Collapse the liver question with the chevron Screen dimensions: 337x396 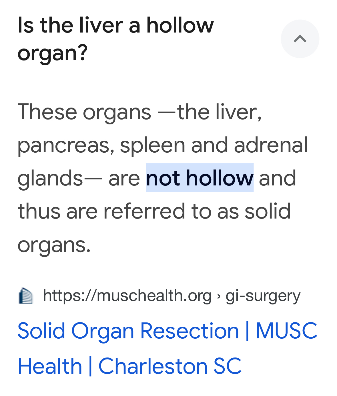point(300,39)
